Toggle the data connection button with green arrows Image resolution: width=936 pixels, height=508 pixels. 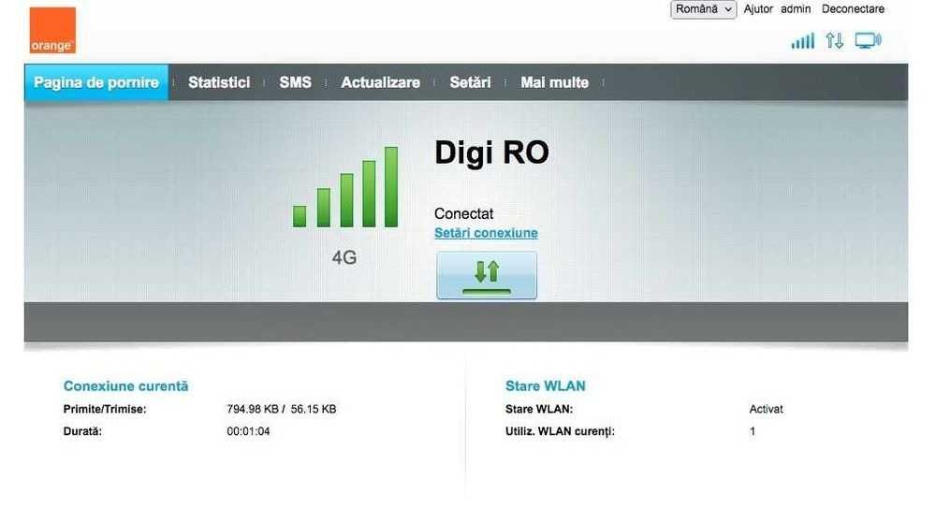[x=487, y=275]
